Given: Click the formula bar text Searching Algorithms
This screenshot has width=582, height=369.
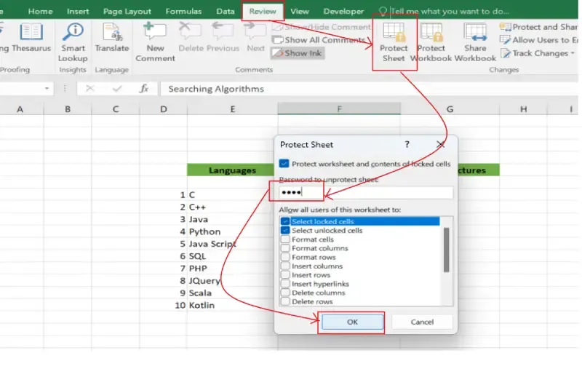Looking at the screenshot, I should pyautogui.click(x=216, y=89).
